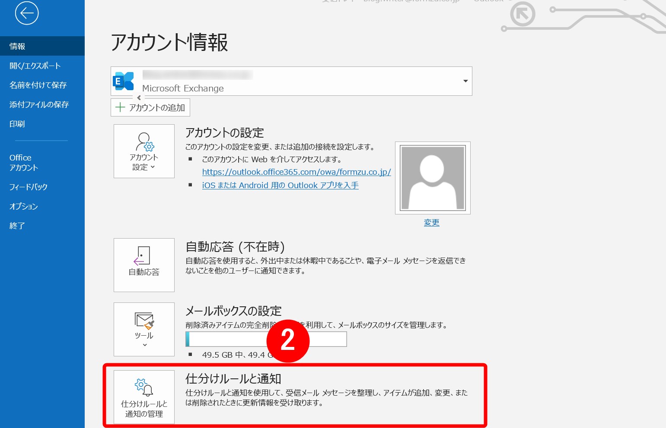666x428 pixels.
Task: Click the profile photo placeholder
Action: (433, 178)
